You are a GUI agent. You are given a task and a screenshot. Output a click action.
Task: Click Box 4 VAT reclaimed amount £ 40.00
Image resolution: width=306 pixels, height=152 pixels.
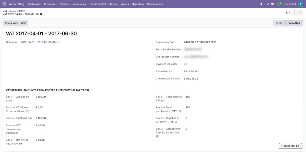point(40,125)
